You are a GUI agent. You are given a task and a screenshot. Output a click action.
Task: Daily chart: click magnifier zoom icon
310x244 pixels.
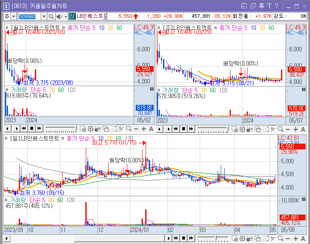[x=281, y=239]
